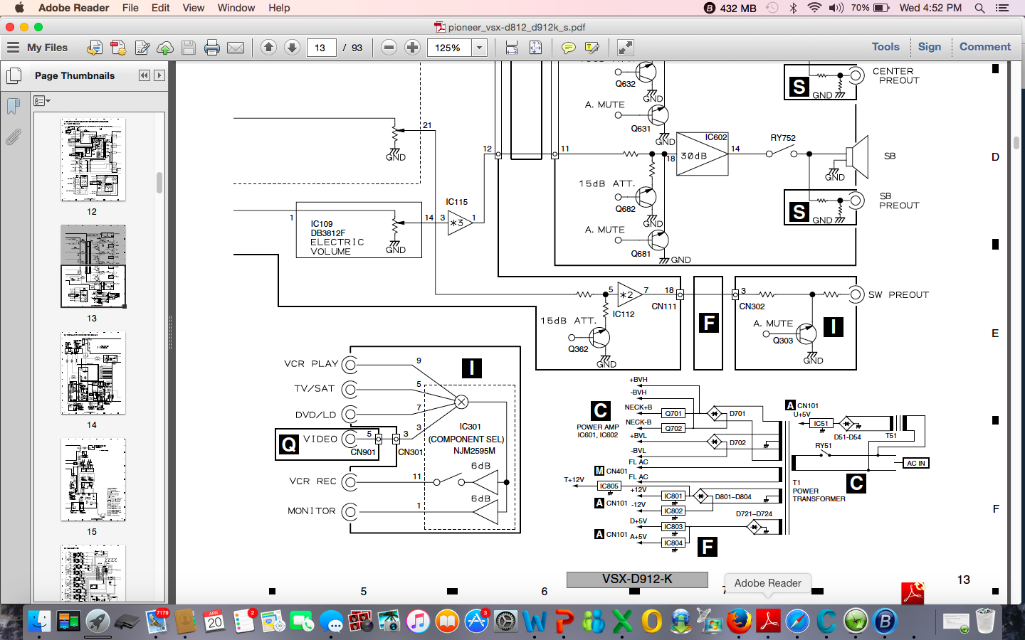Click the Bluetooth menu bar icon
The width and height of the screenshot is (1025, 640).
(x=793, y=8)
